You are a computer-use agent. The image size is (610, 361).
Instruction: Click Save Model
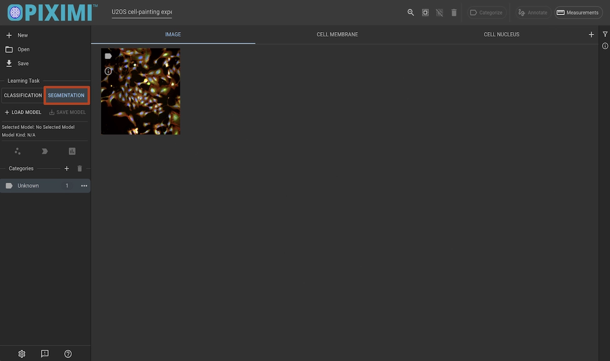point(68,112)
